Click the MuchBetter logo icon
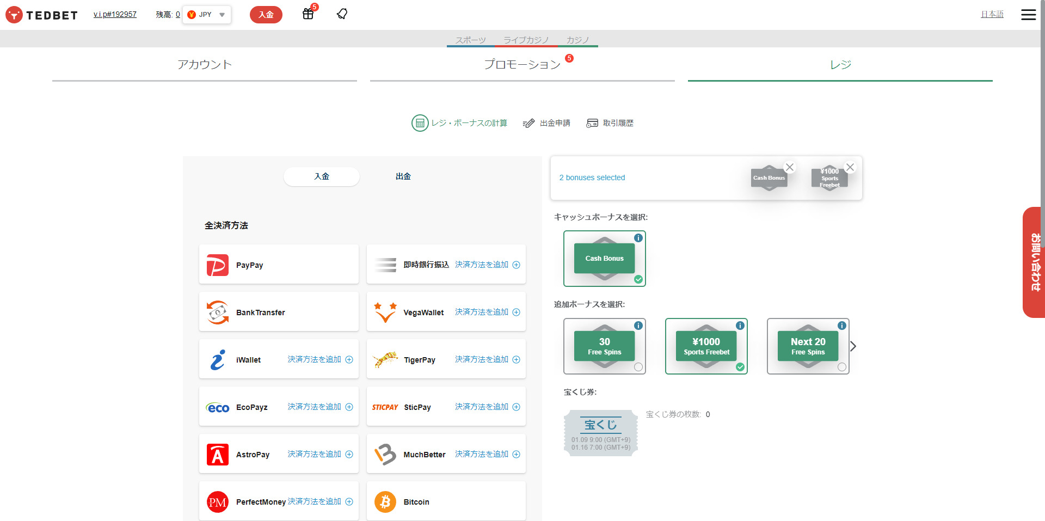1045x521 pixels. coord(385,455)
